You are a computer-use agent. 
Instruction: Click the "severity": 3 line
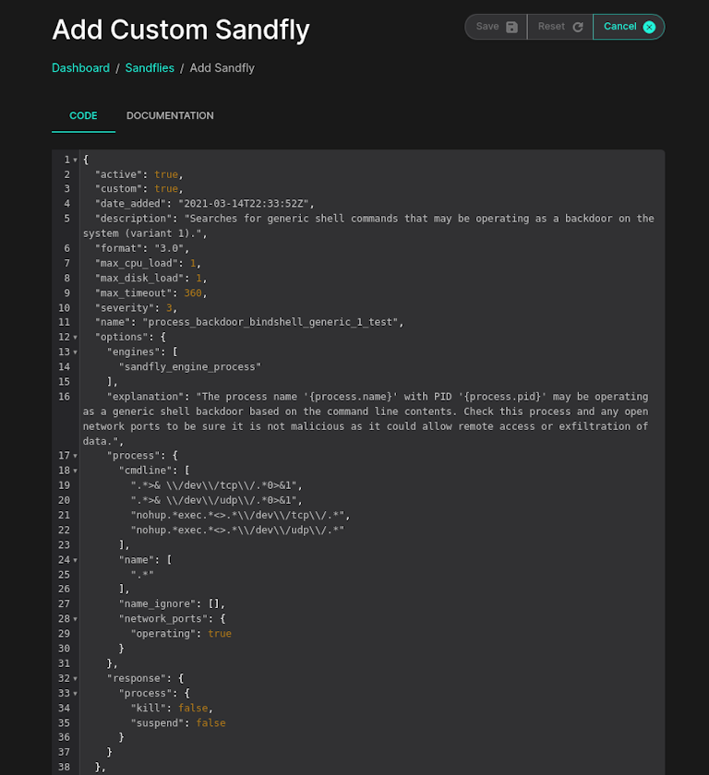(136, 308)
